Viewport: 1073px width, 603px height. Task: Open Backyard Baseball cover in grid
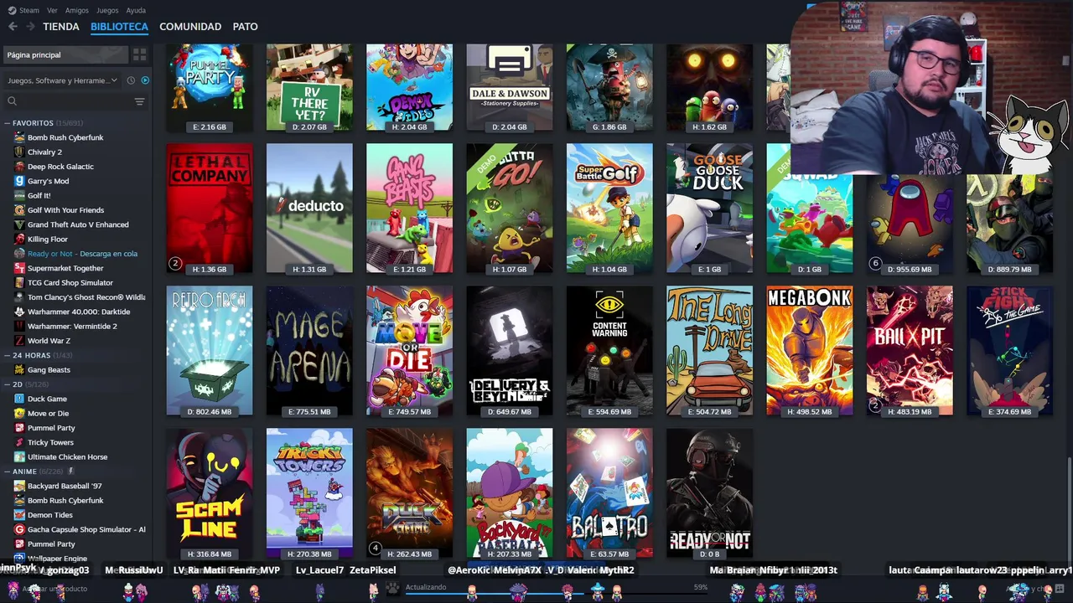510,492
